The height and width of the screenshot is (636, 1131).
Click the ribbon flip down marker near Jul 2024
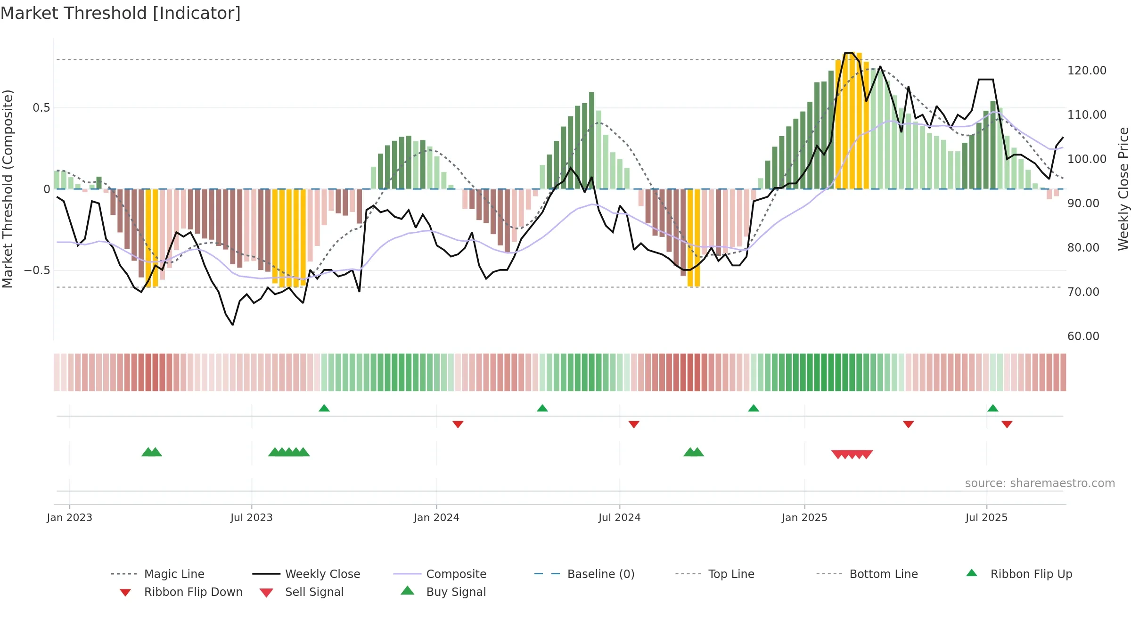coord(634,424)
